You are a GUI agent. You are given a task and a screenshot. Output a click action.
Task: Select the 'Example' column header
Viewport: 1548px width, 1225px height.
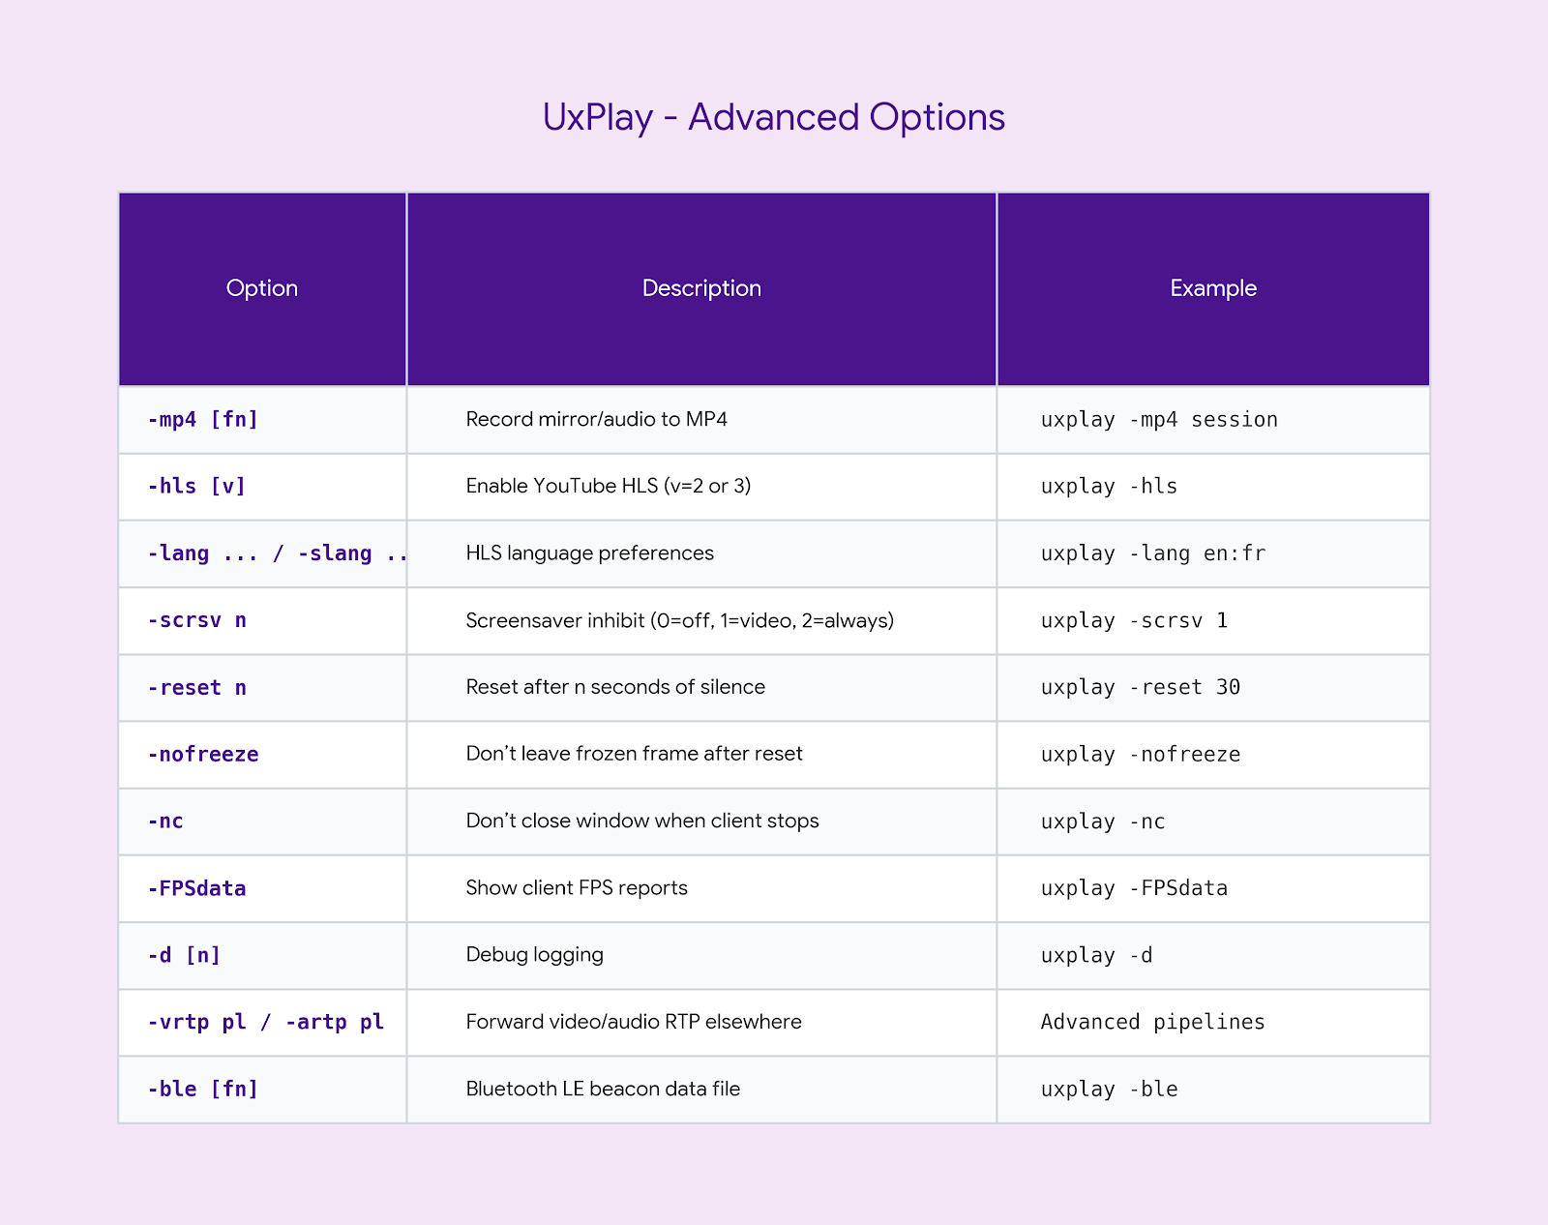tap(1213, 288)
